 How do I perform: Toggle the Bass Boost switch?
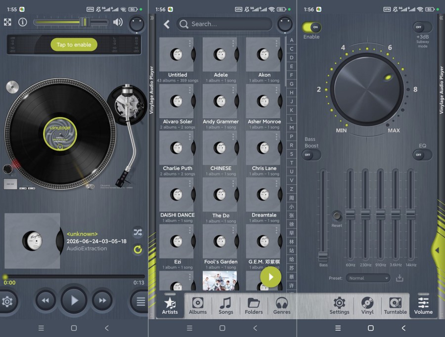point(311,155)
